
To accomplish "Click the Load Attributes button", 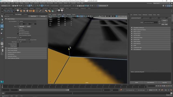I will [x=151, y=82].
